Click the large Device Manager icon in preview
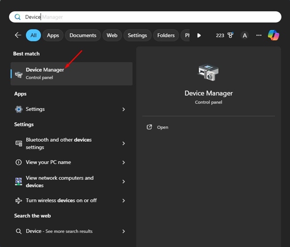This screenshot has height=247, width=290. tap(208, 72)
